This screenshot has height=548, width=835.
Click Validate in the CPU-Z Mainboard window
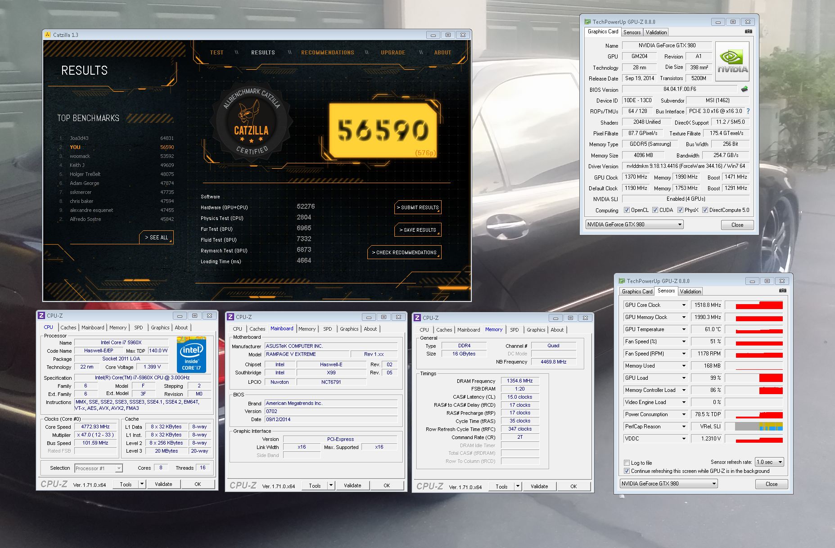352,485
